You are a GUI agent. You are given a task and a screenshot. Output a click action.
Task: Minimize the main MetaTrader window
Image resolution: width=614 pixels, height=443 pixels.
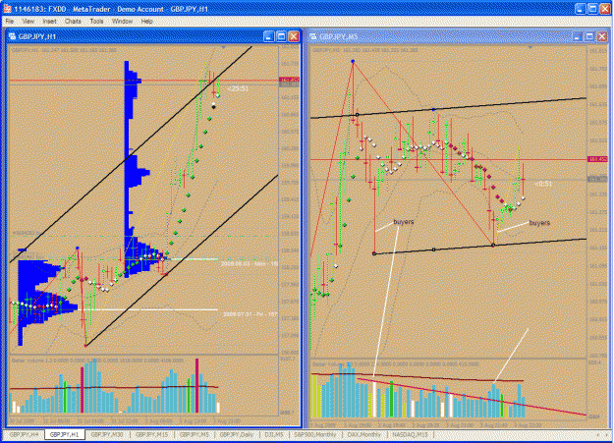[x=581, y=9]
